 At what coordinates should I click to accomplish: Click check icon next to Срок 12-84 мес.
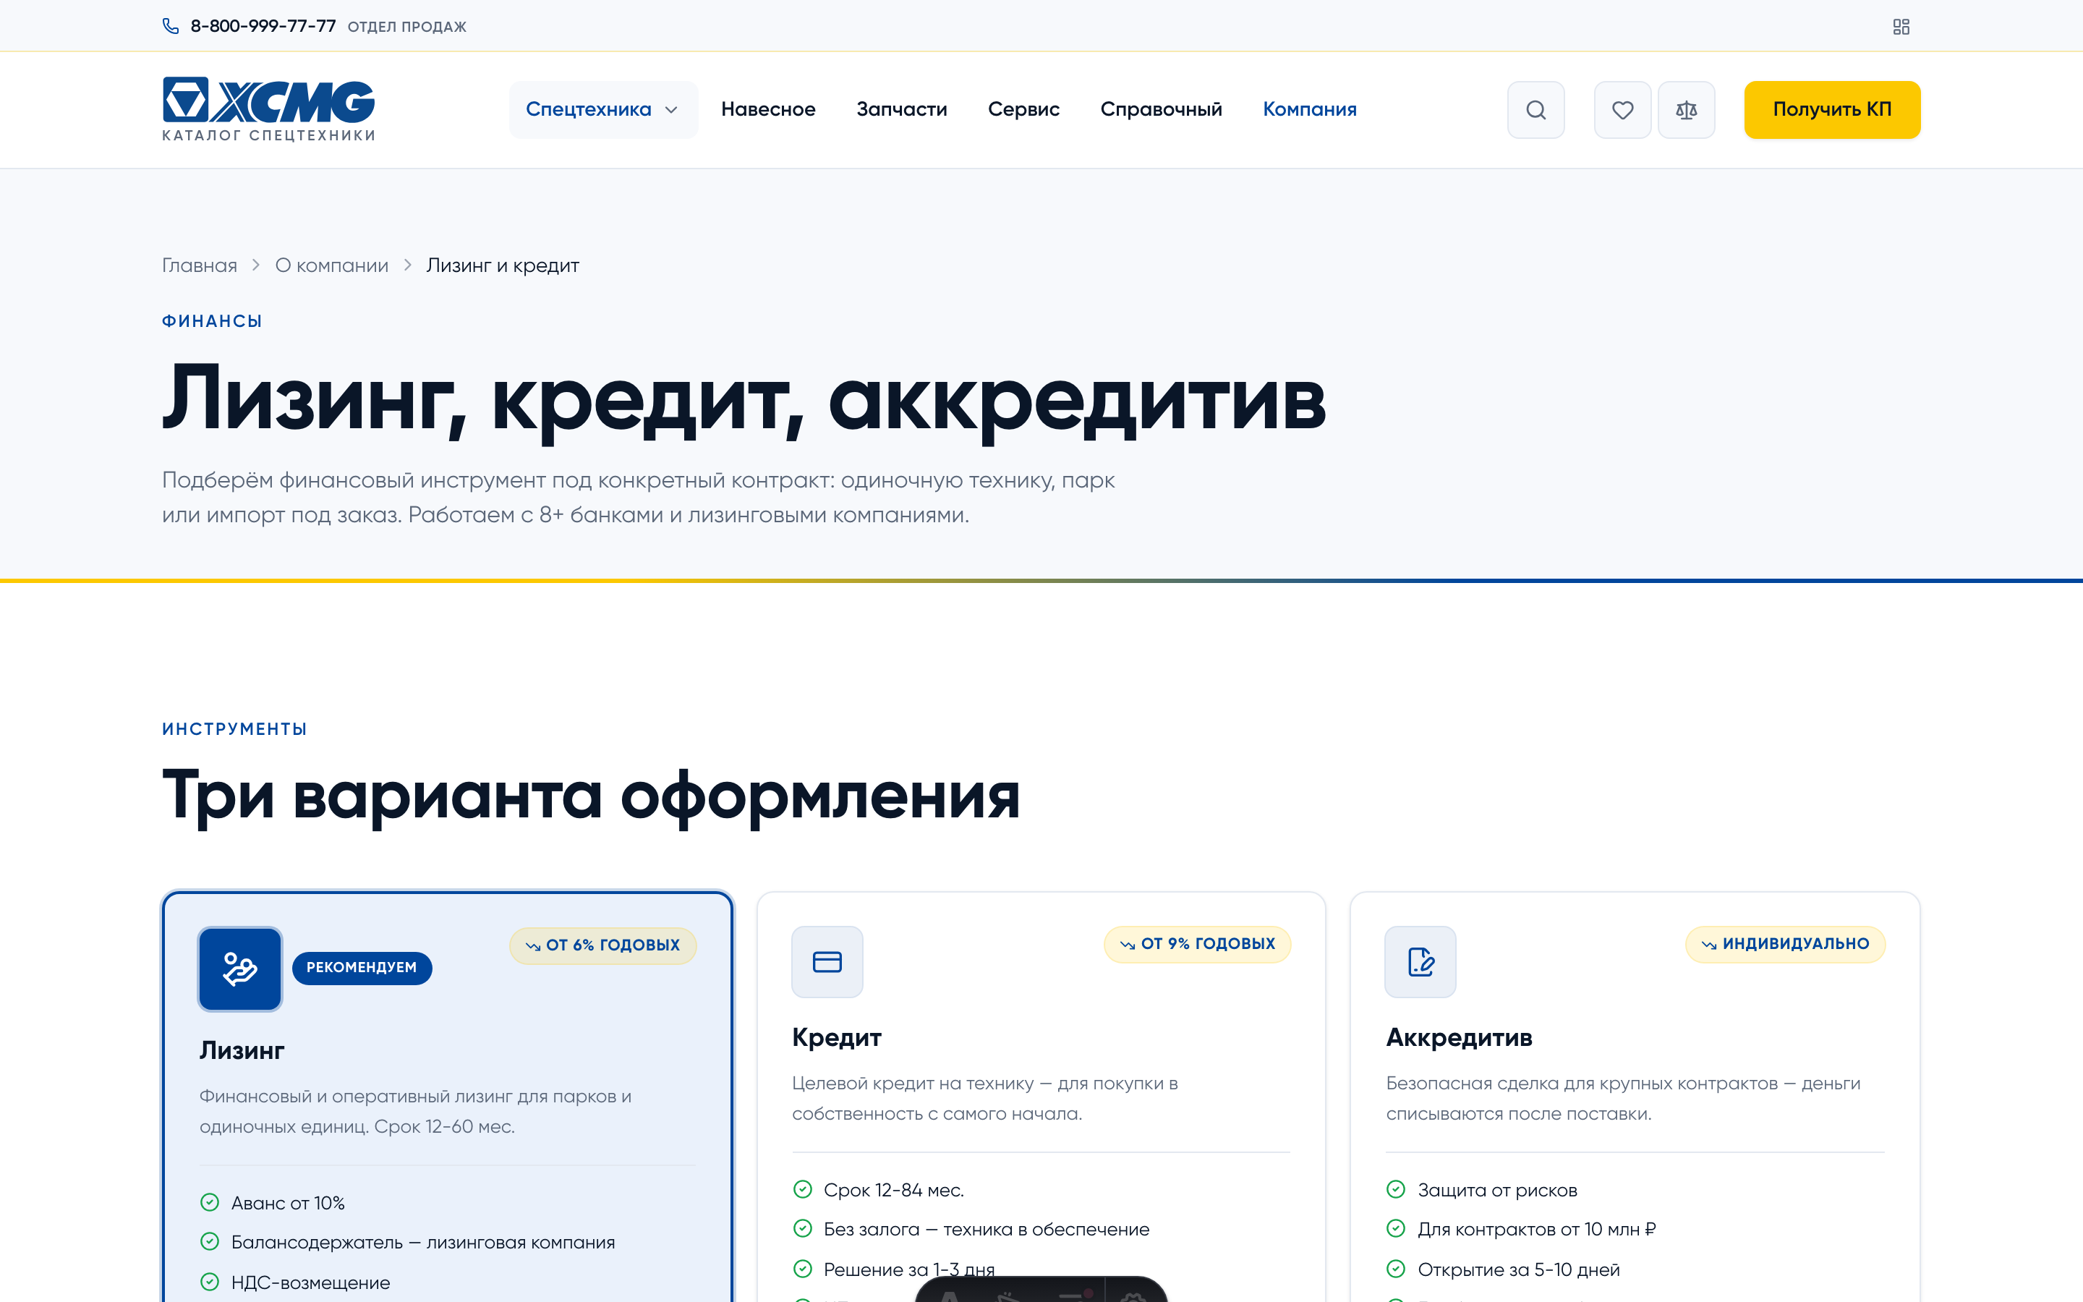pos(802,1189)
